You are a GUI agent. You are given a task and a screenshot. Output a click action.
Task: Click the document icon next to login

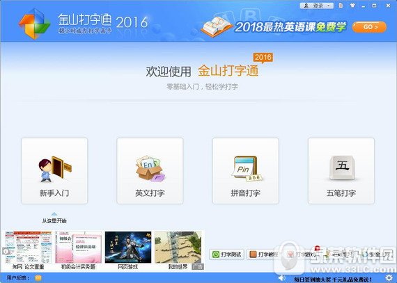click(341, 6)
